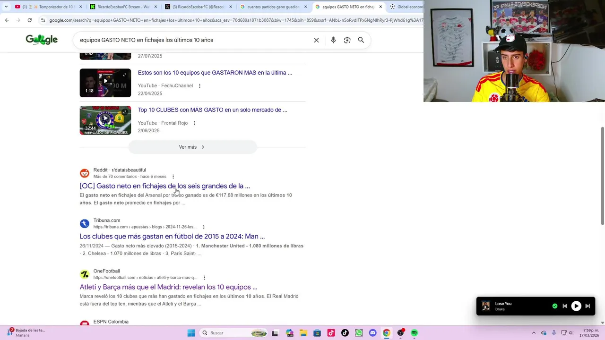This screenshot has width=605, height=340.
Task: Click the tray microphone icon
Action: click(x=554, y=333)
